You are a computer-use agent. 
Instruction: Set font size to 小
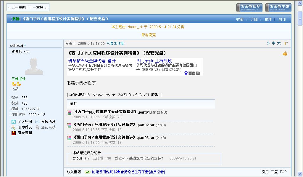pyautogui.click(x=268, y=43)
